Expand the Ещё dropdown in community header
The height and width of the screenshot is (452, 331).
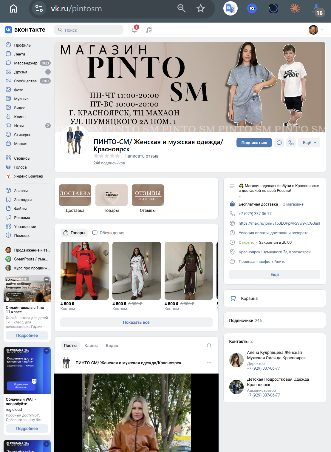[x=309, y=143]
